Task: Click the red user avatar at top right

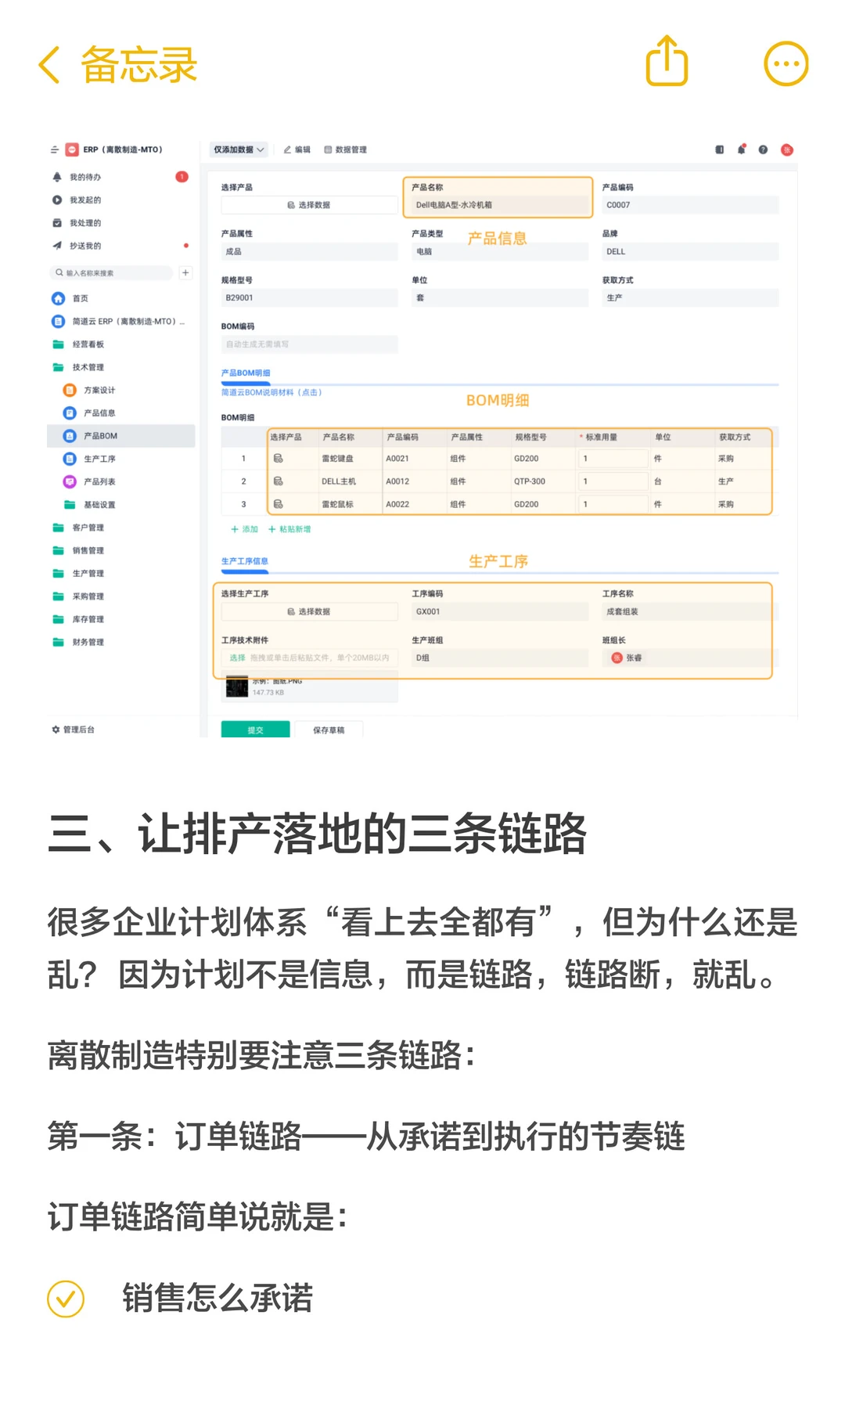Action: point(787,150)
